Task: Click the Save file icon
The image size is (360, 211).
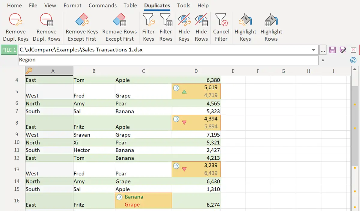Action: 332,50
